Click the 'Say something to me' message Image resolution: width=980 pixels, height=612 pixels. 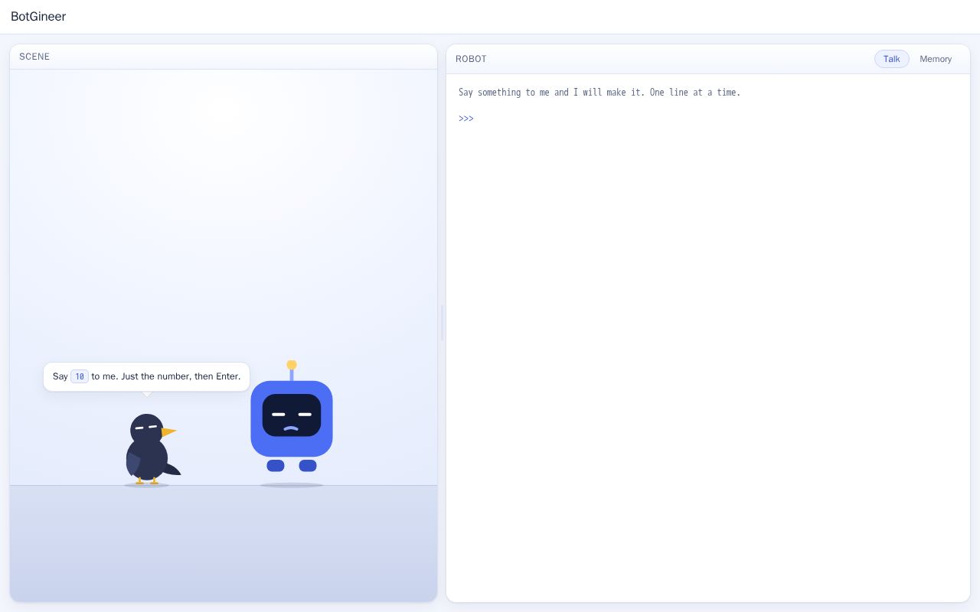point(599,93)
